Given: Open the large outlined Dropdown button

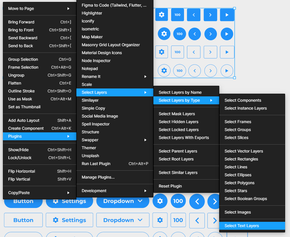Looking at the screenshot, I should (123, 220).
